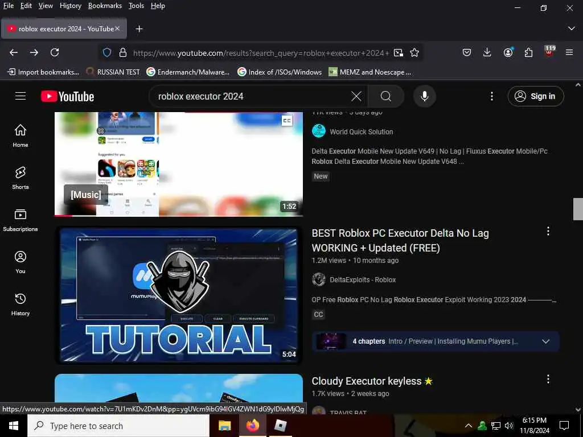Open the Pocket save icon
The height and width of the screenshot is (437, 583).
pyautogui.click(x=467, y=53)
